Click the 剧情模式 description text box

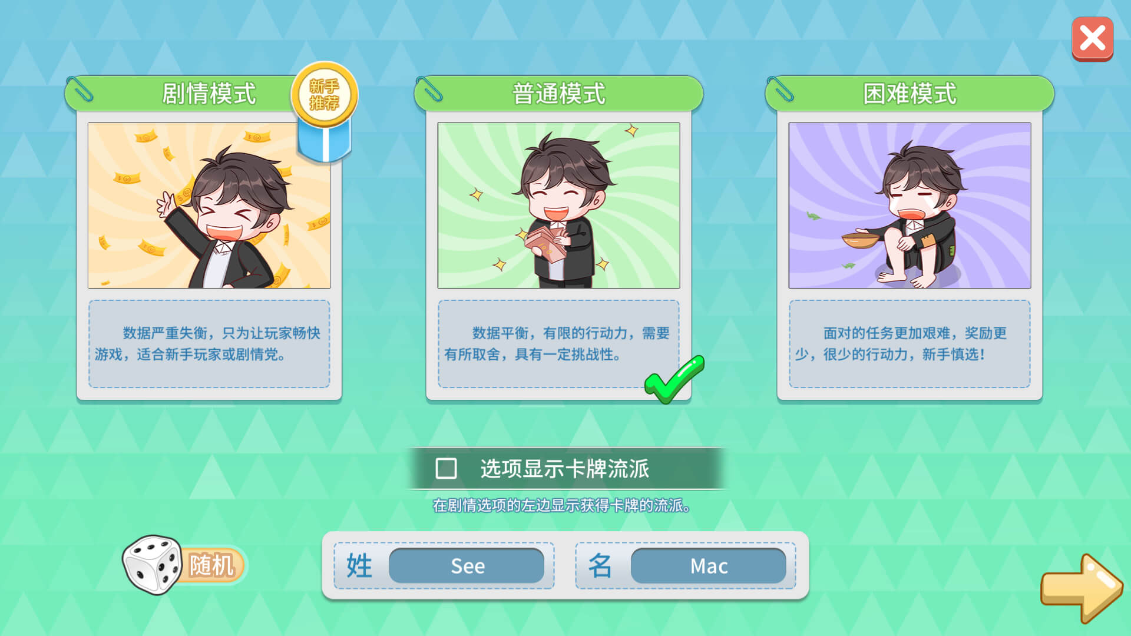point(209,344)
